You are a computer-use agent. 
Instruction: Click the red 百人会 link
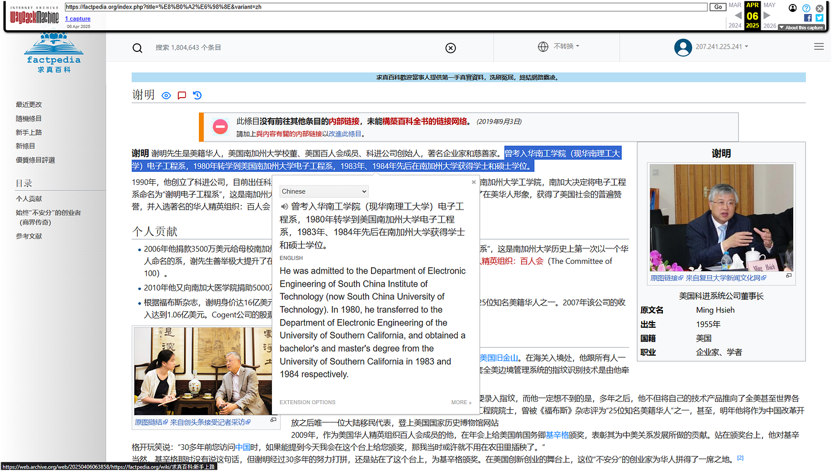(x=531, y=261)
